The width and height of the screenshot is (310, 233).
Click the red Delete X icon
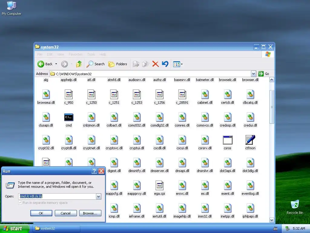(x=155, y=64)
